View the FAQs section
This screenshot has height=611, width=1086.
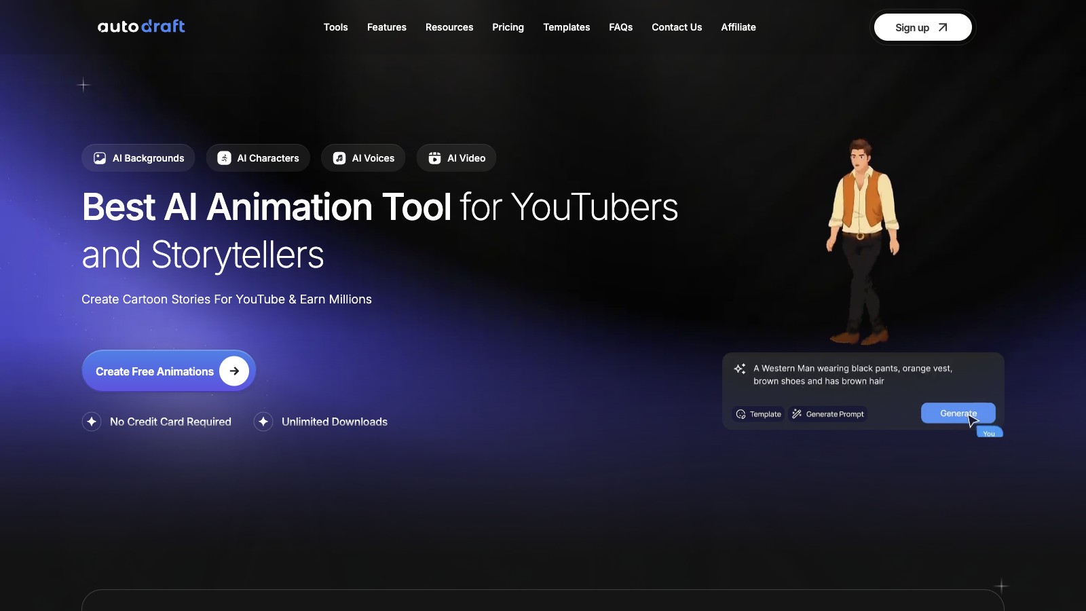pos(620,27)
